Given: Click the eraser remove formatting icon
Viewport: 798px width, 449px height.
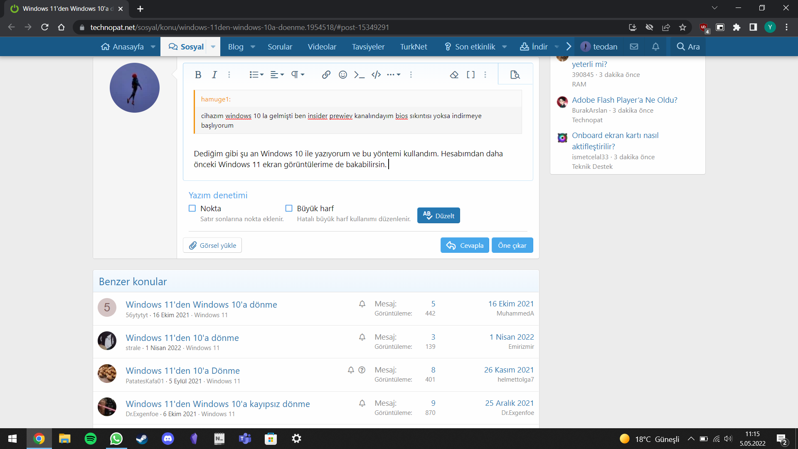Looking at the screenshot, I should 454,75.
